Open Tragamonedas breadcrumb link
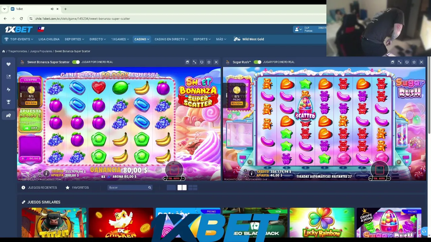The height and width of the screenshot is (242, 431). (18, 51)
